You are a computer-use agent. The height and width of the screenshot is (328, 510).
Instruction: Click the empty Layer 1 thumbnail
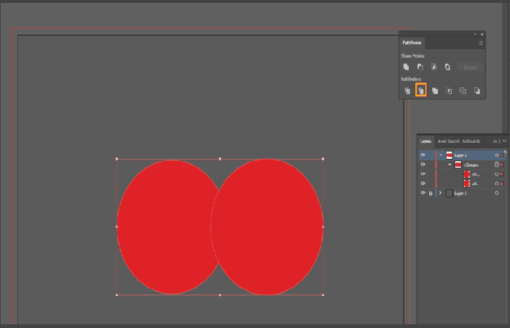point(450,193)
